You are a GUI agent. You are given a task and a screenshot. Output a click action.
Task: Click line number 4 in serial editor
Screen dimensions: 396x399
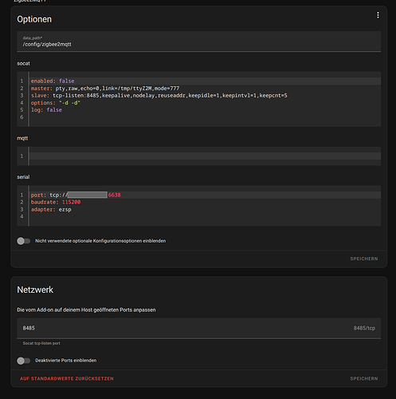tap(22, 216)
